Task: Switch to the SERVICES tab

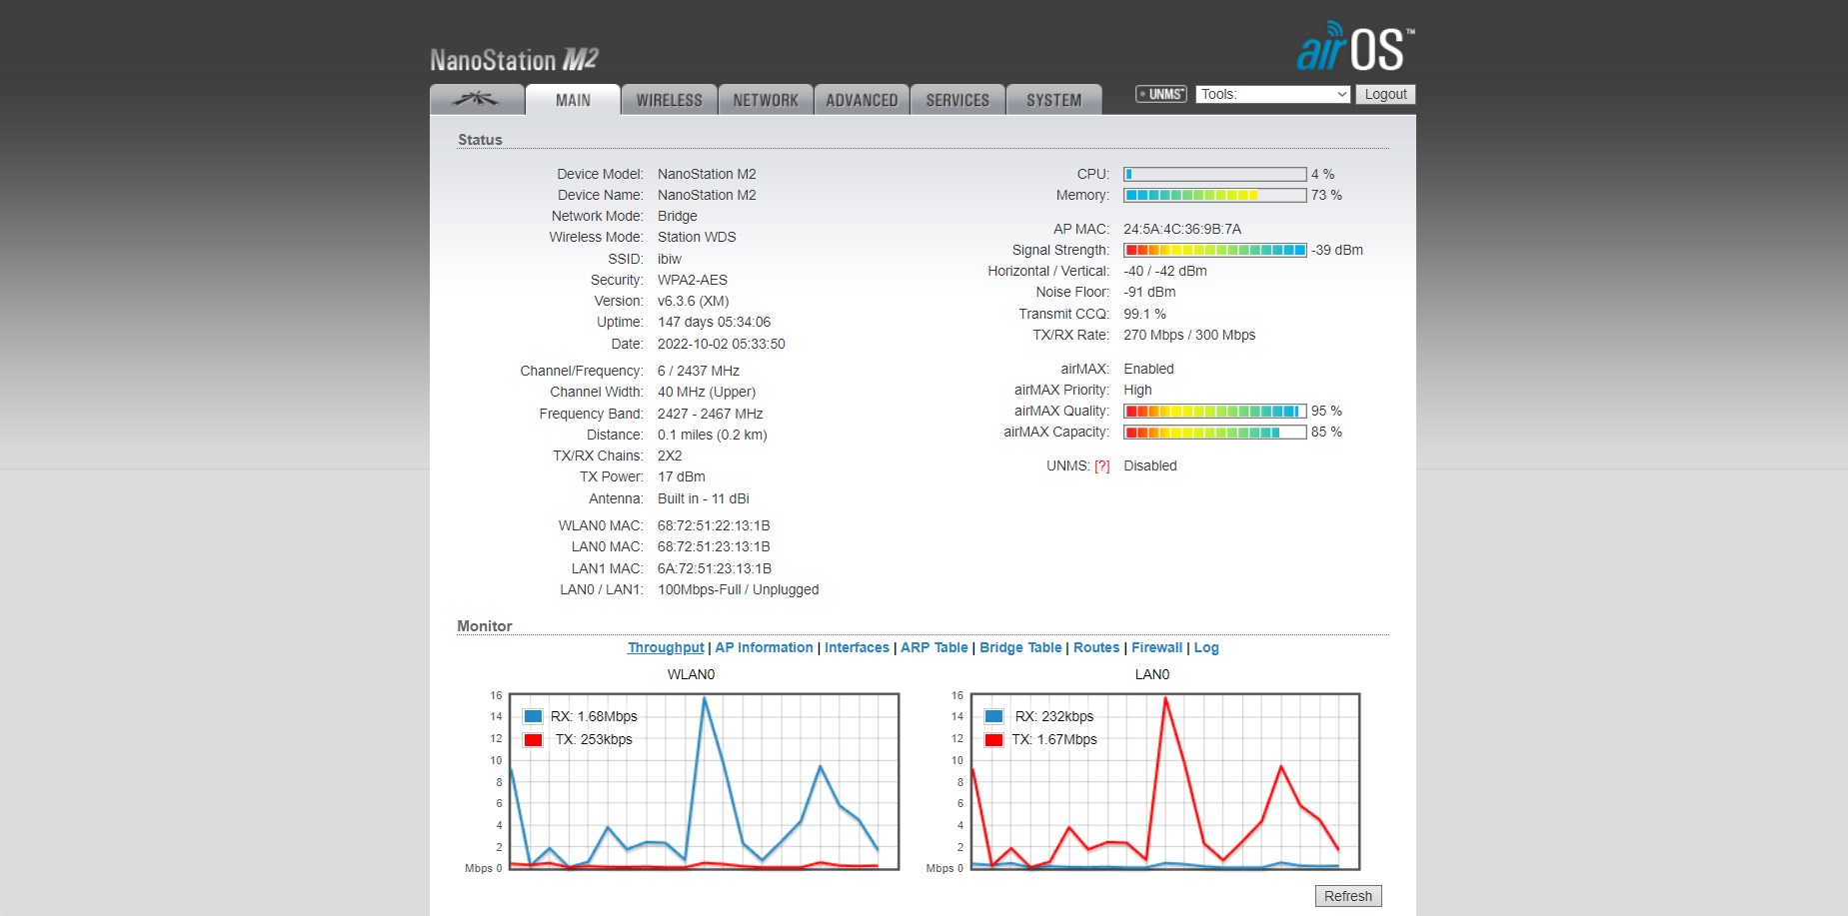Action: [x=957, y=100]
